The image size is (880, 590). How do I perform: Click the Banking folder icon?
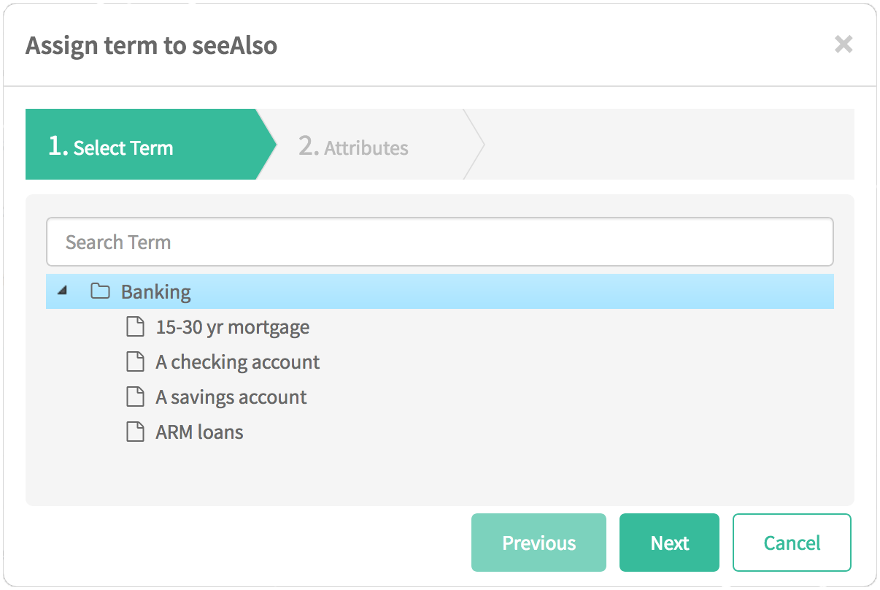(x=100, y=292)
